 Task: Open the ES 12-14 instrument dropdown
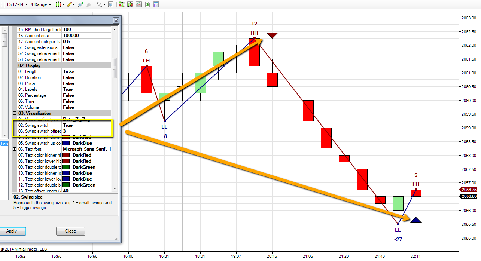click(17, 4)
